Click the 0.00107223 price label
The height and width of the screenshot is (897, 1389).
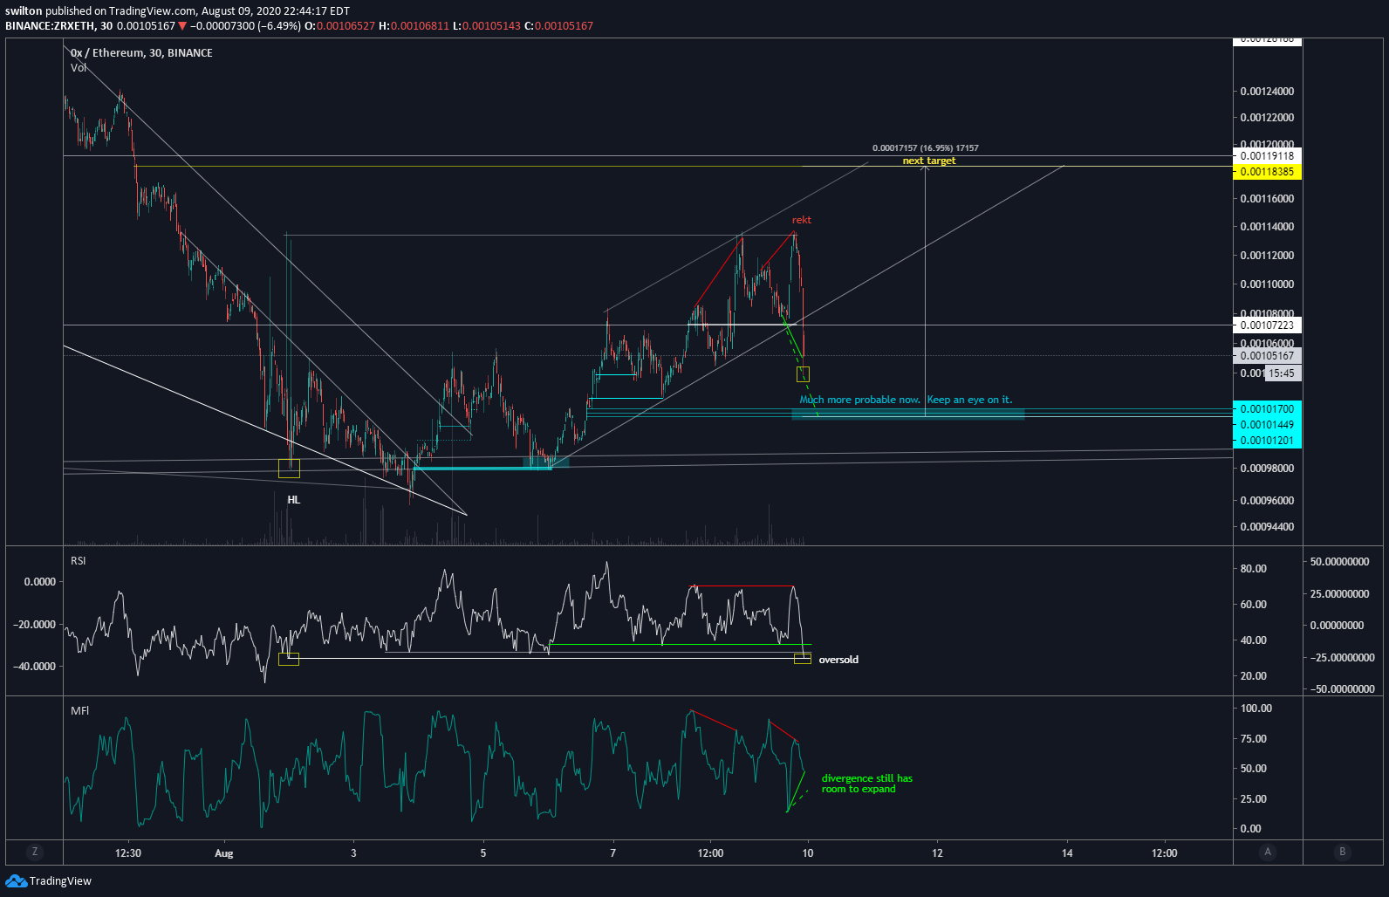1267,325
